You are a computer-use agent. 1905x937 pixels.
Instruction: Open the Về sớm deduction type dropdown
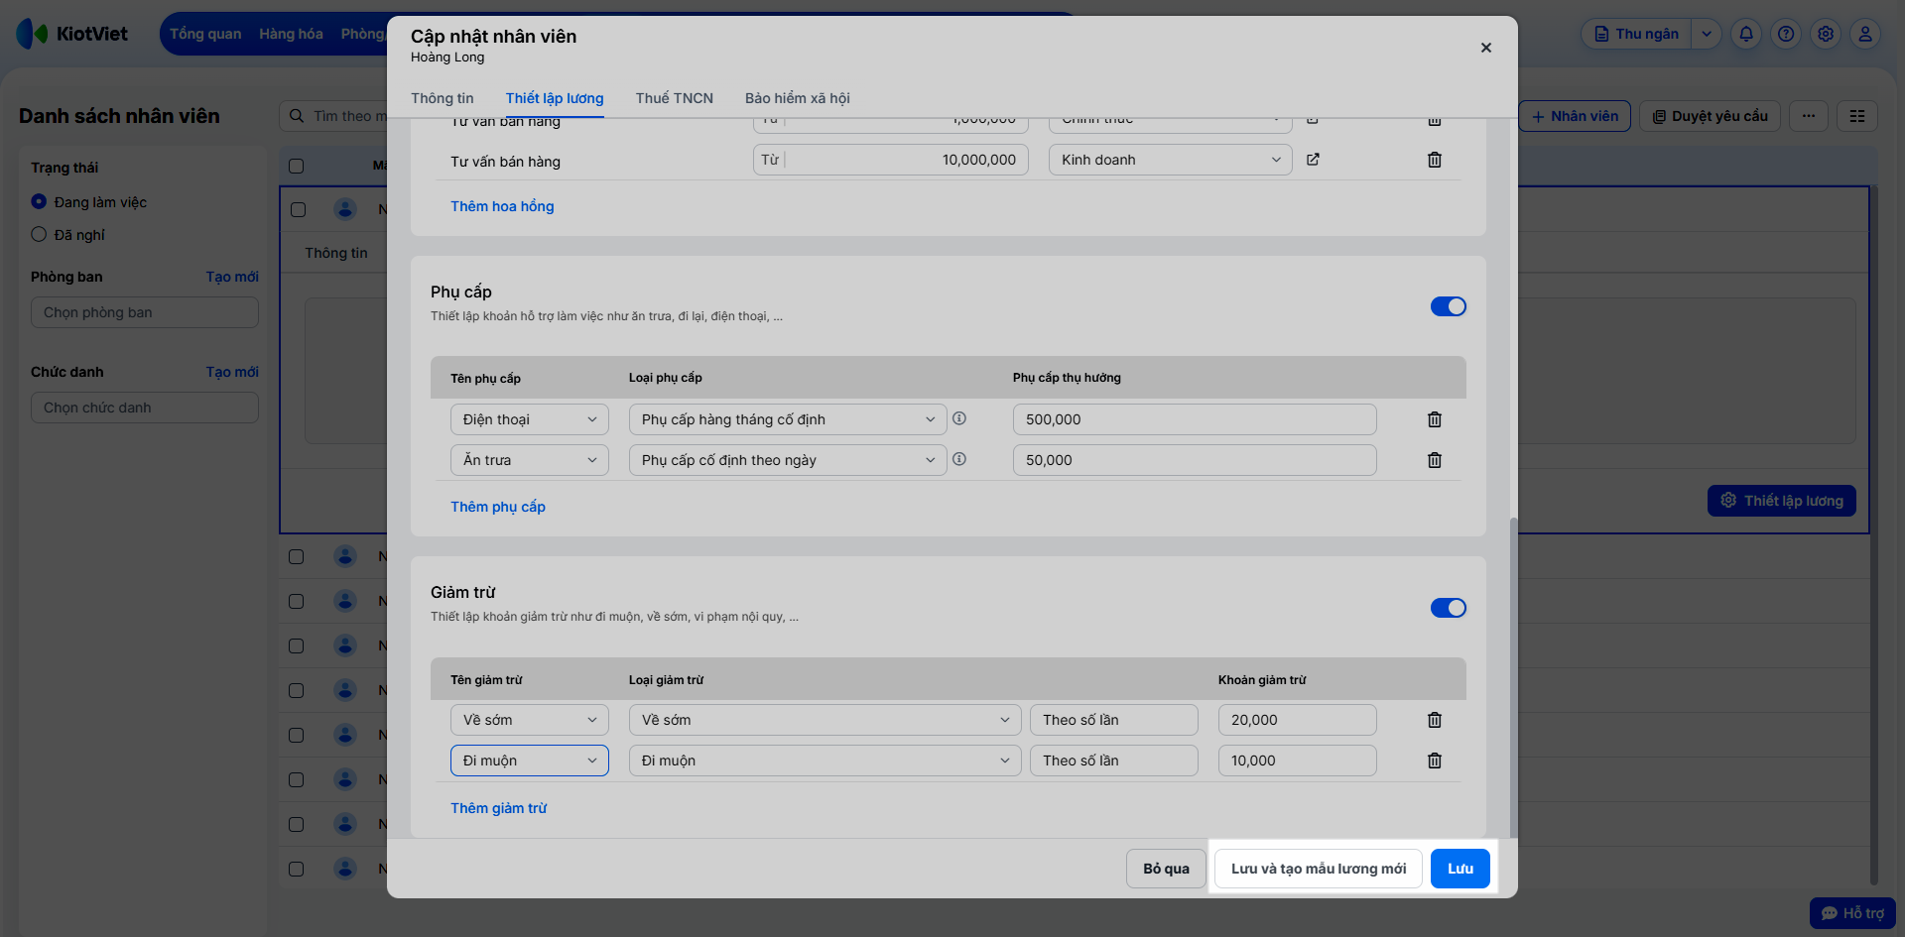click(825, 720)
